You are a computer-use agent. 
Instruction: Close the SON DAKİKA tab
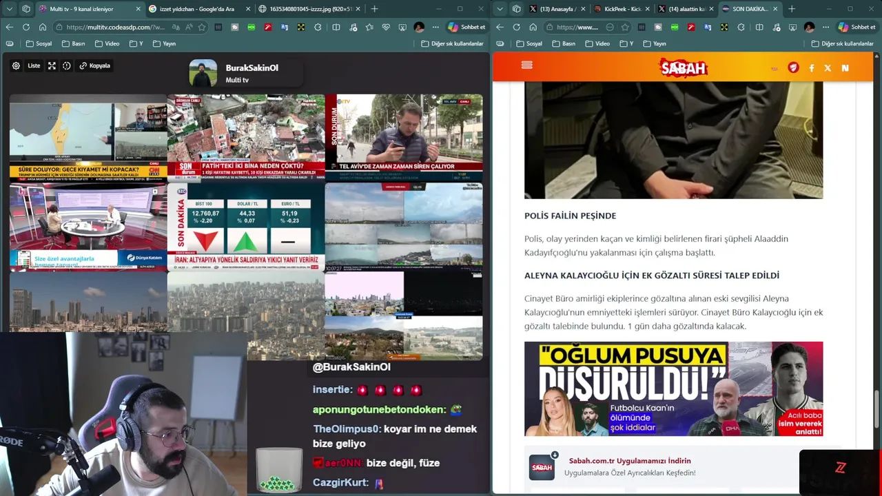click(775, 9)
